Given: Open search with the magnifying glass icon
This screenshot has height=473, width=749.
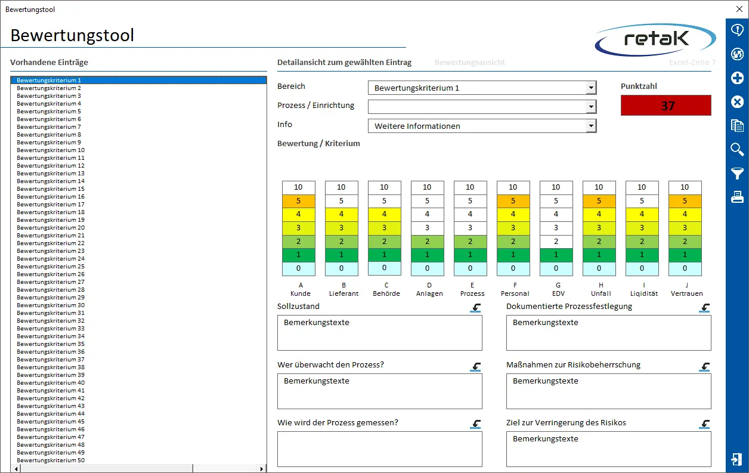Looking at the screenshot, I should [738, 149].
